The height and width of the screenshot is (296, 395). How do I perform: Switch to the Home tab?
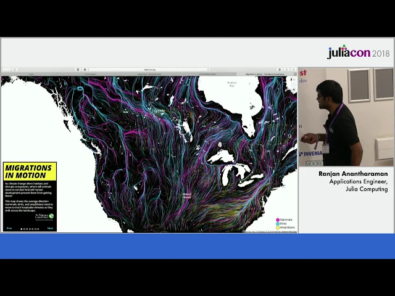[31, 74]
